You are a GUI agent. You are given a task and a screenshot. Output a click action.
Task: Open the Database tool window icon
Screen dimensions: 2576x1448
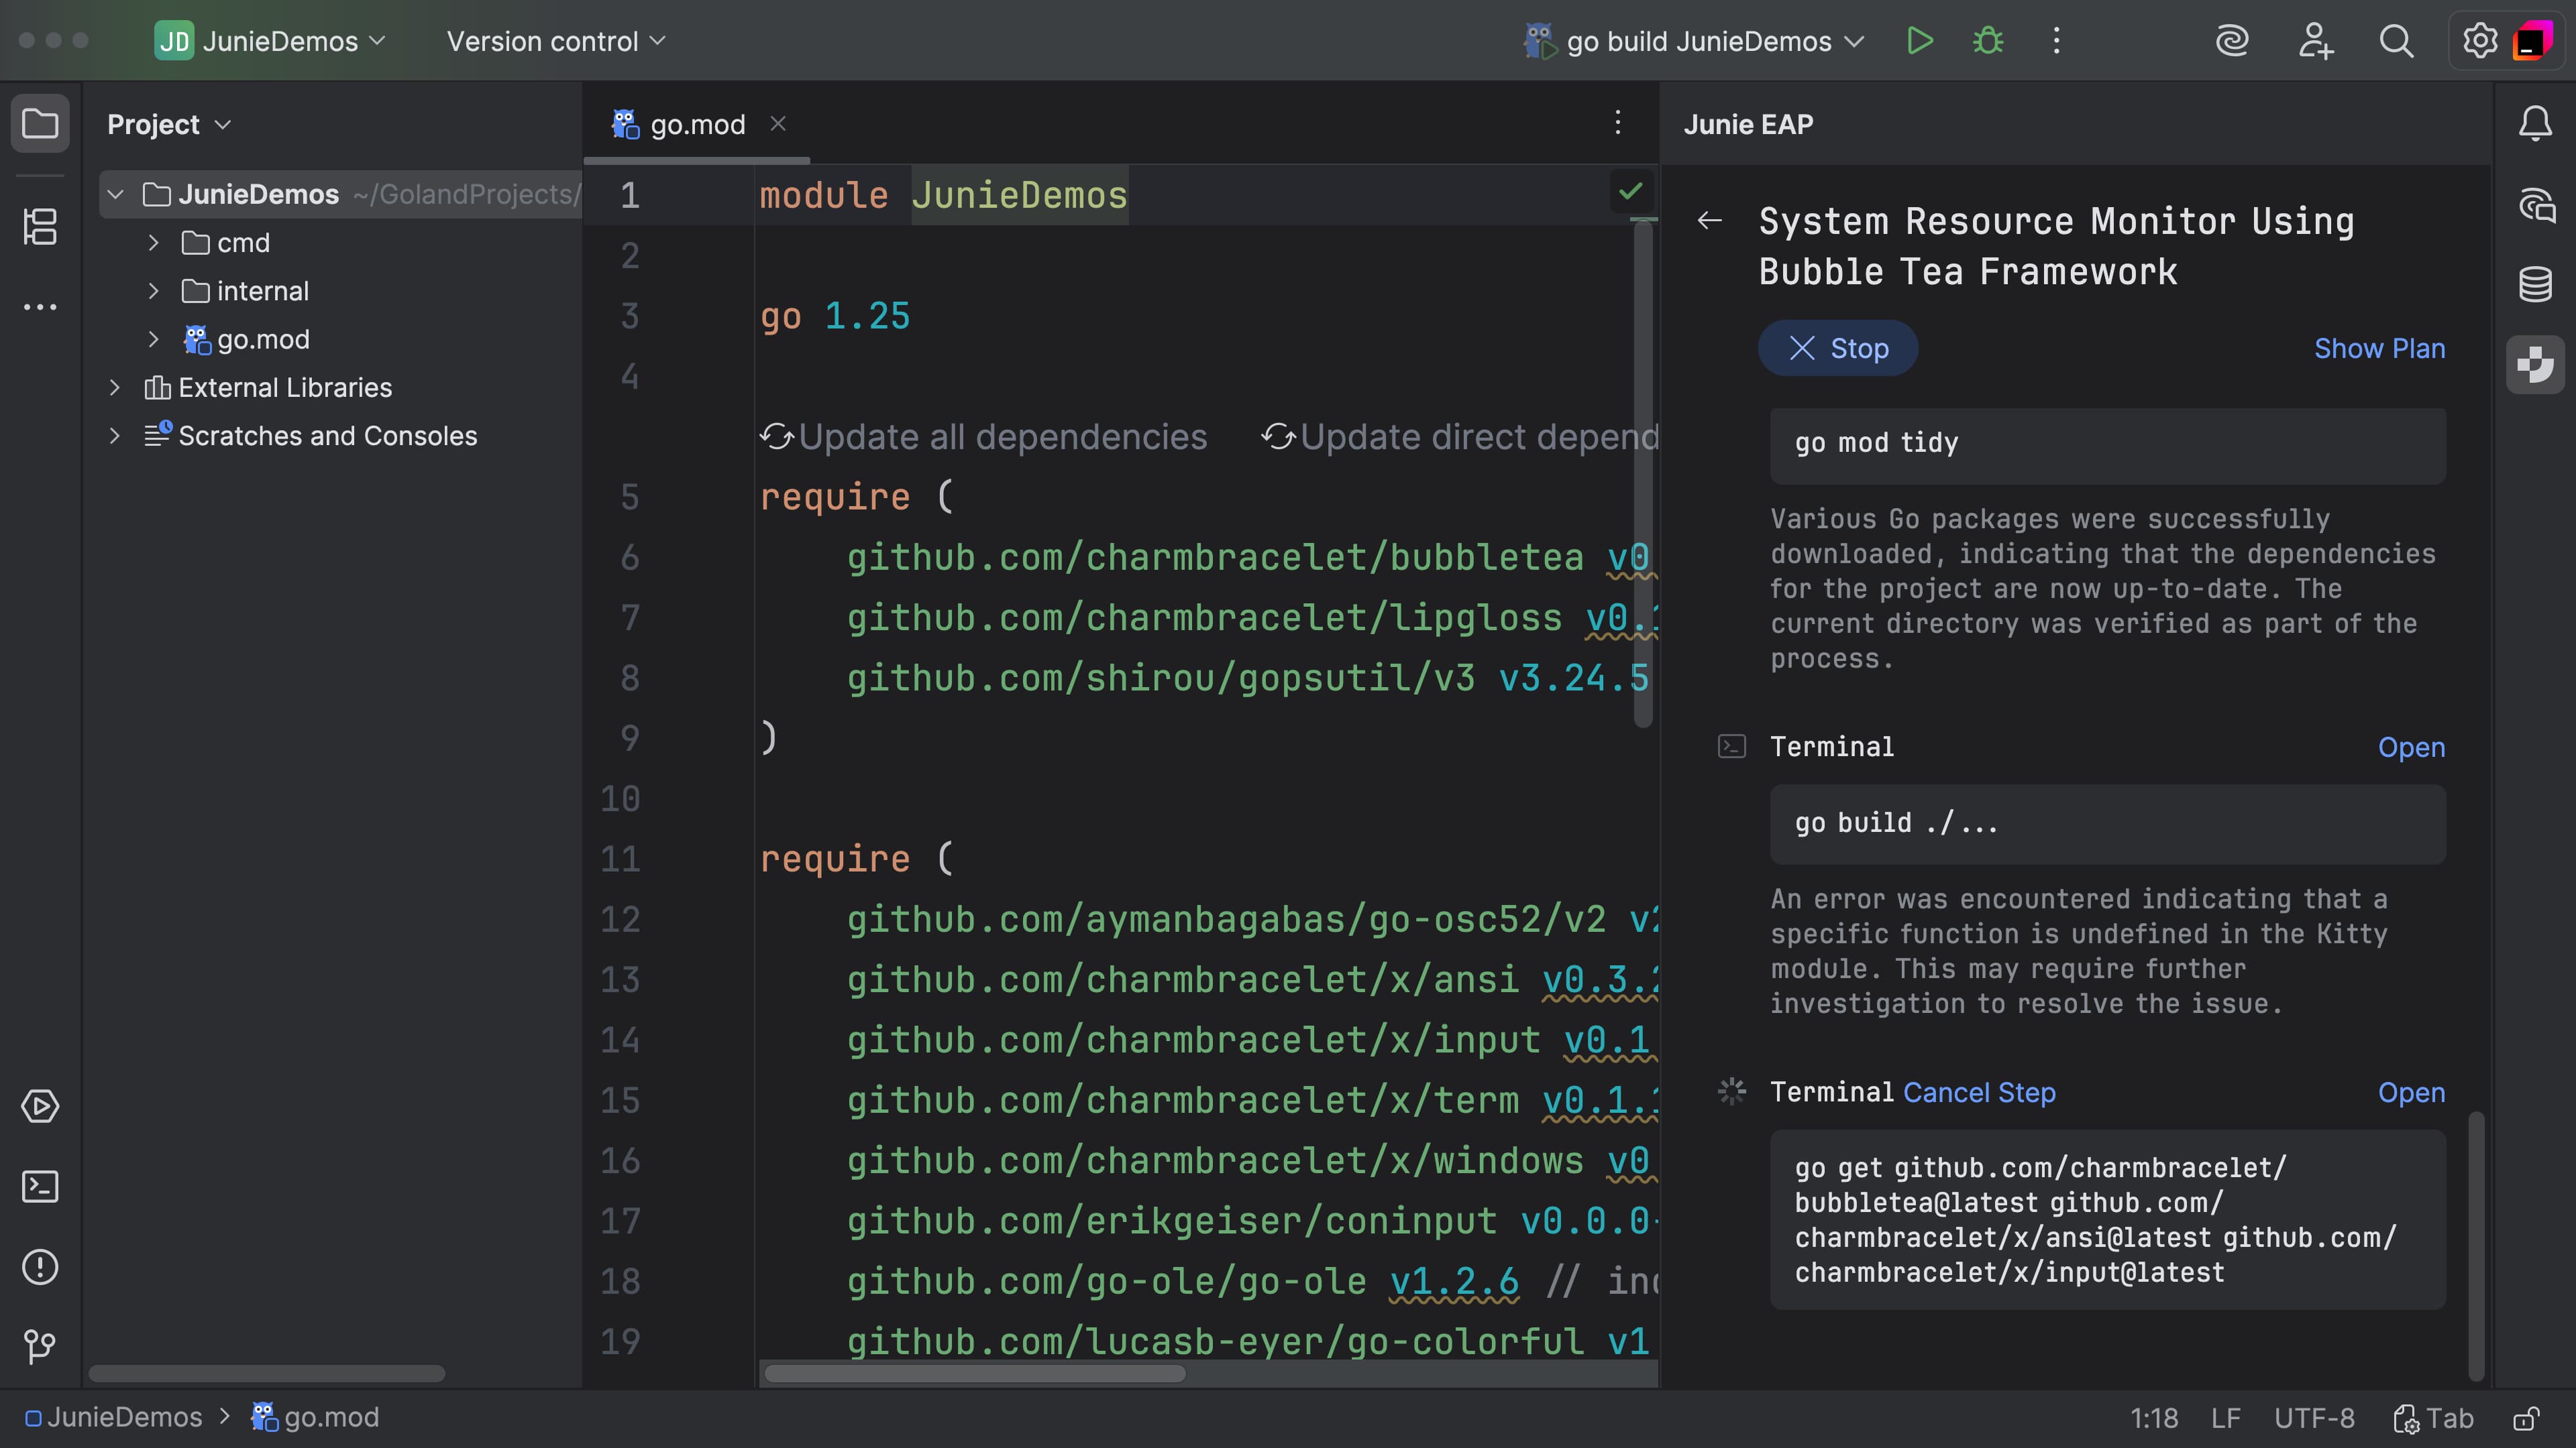click(x=2535, y=285)
